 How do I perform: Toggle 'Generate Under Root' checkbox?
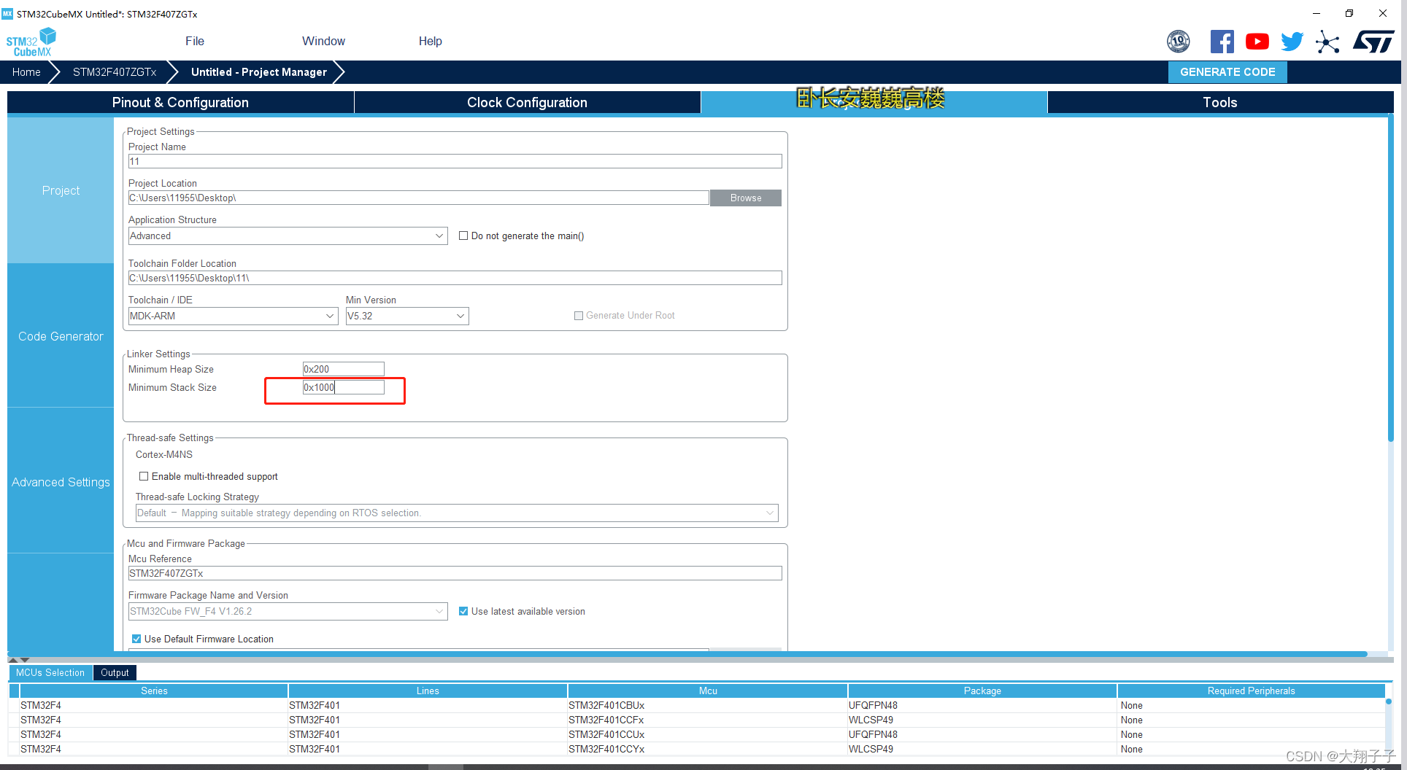point(579,316)
